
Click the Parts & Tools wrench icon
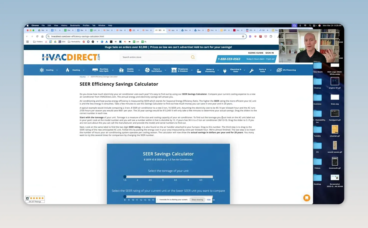click(252, 71)
